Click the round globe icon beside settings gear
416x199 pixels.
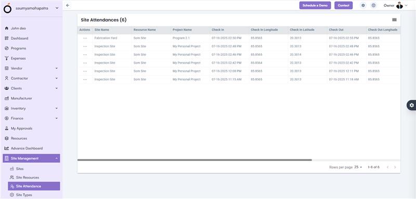pyautogui.click(x=373, y=5)
